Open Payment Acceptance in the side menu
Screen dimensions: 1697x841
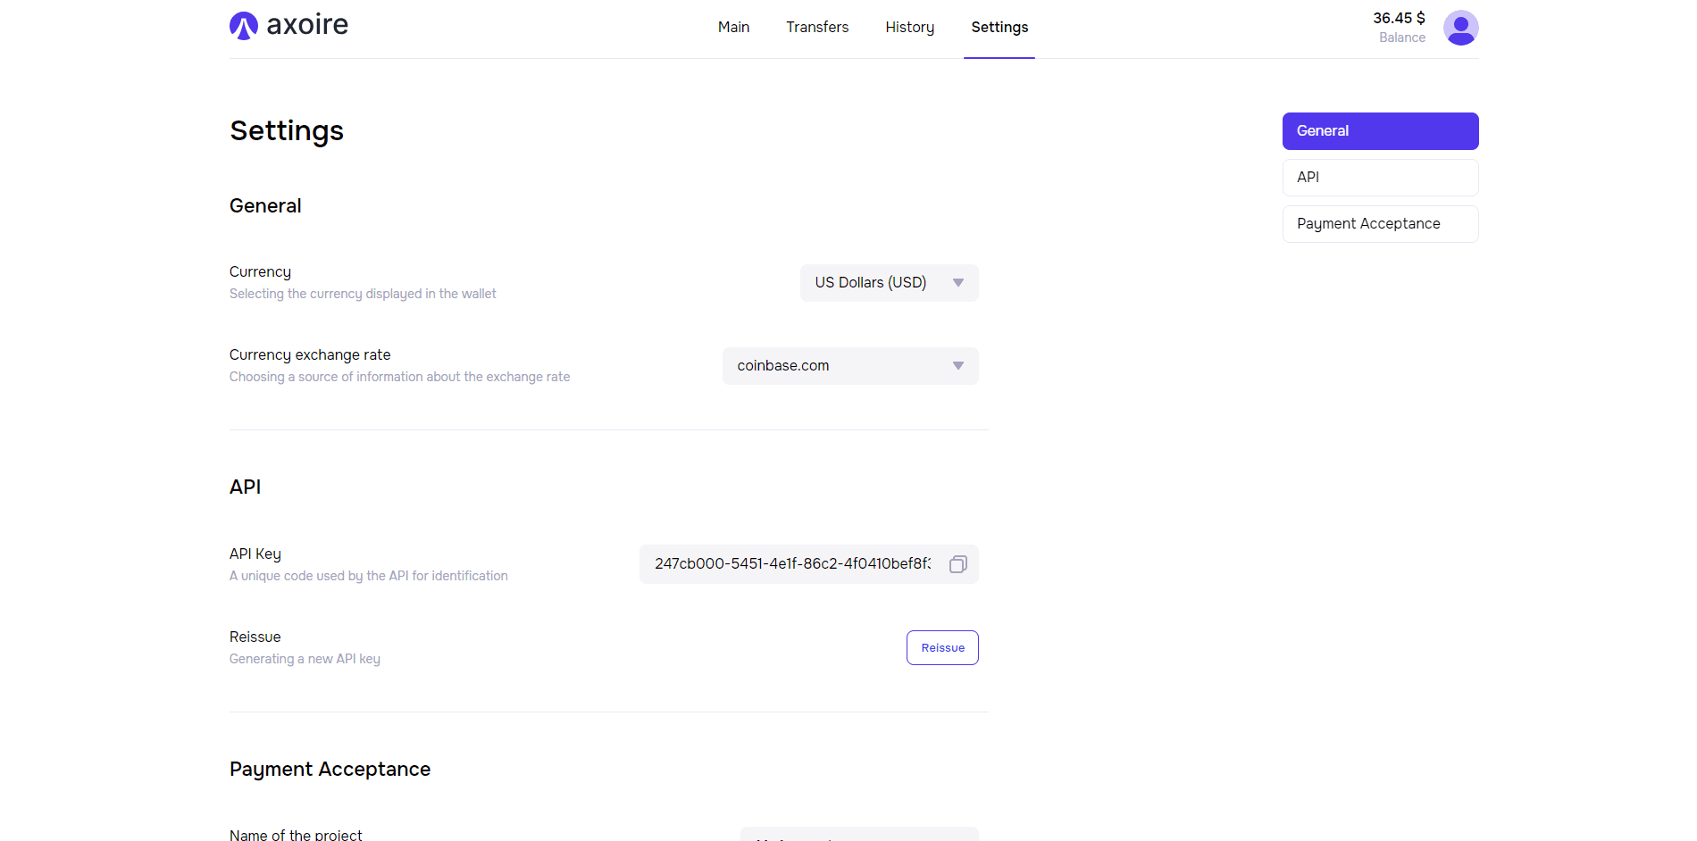pyautogui.click(x=1380, y=224)
